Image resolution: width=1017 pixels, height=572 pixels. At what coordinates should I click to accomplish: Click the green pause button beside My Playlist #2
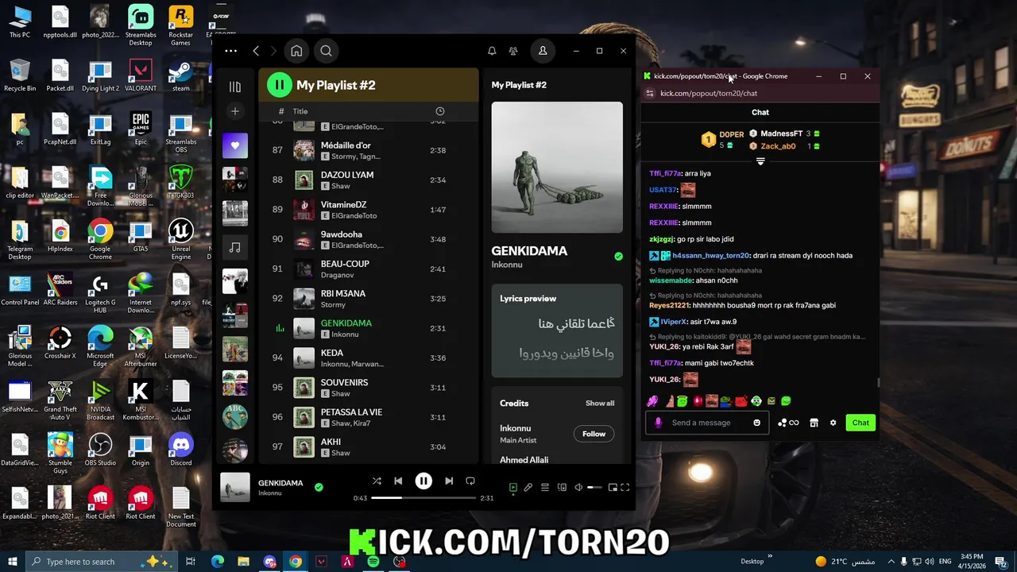[279, 85]
